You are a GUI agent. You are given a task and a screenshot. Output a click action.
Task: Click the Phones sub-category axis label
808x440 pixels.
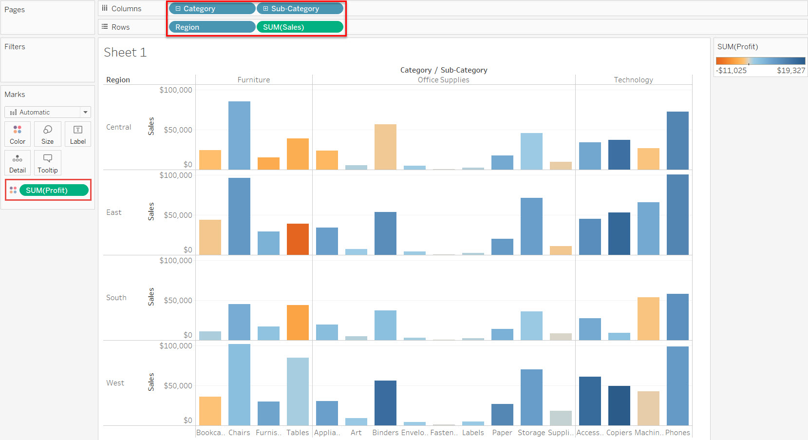tap(677, 433)
